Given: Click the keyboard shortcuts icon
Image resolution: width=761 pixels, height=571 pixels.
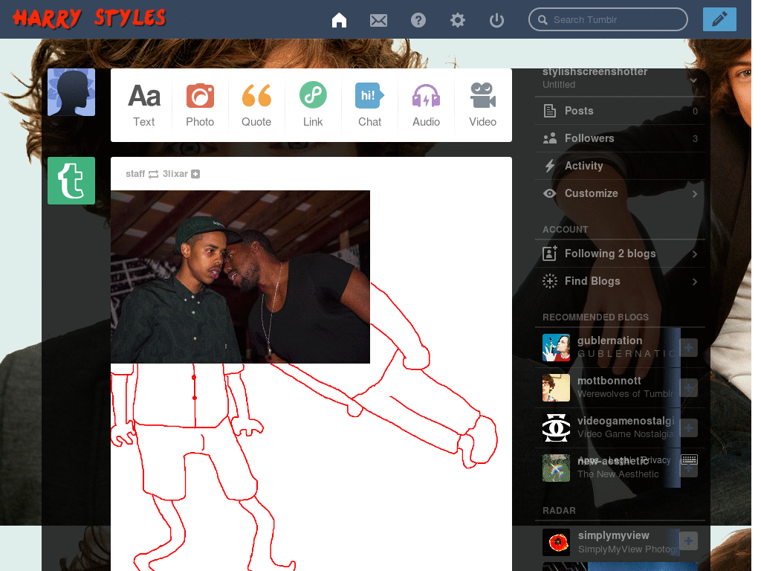Looking at the screenshot, I should click(x=689, y=459).
